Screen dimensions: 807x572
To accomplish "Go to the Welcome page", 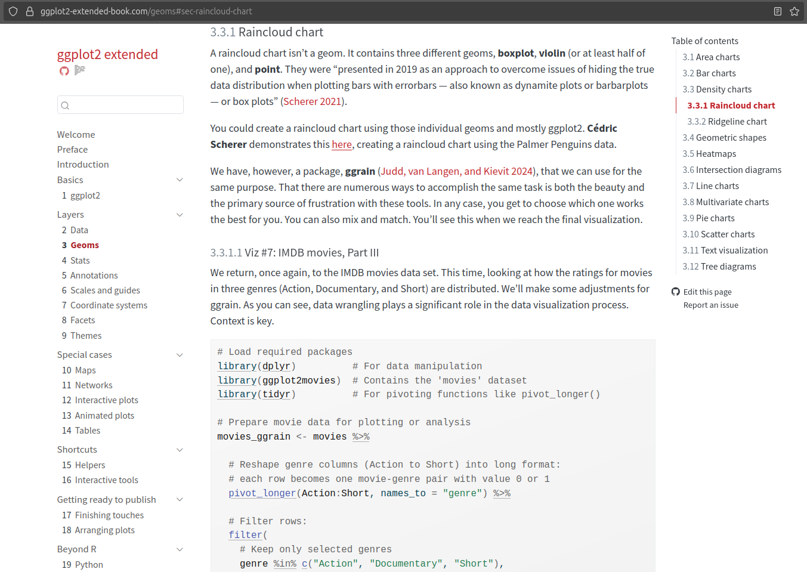I will 76,135.
